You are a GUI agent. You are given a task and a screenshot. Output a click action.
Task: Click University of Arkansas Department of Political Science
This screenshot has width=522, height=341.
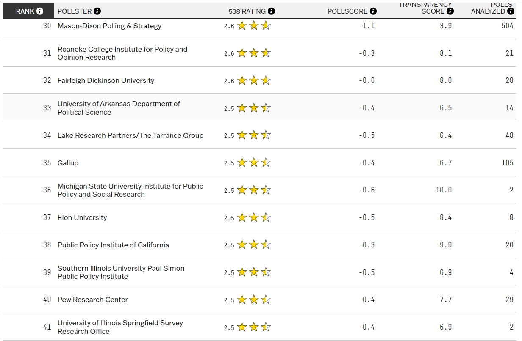[x=119, y=108]
